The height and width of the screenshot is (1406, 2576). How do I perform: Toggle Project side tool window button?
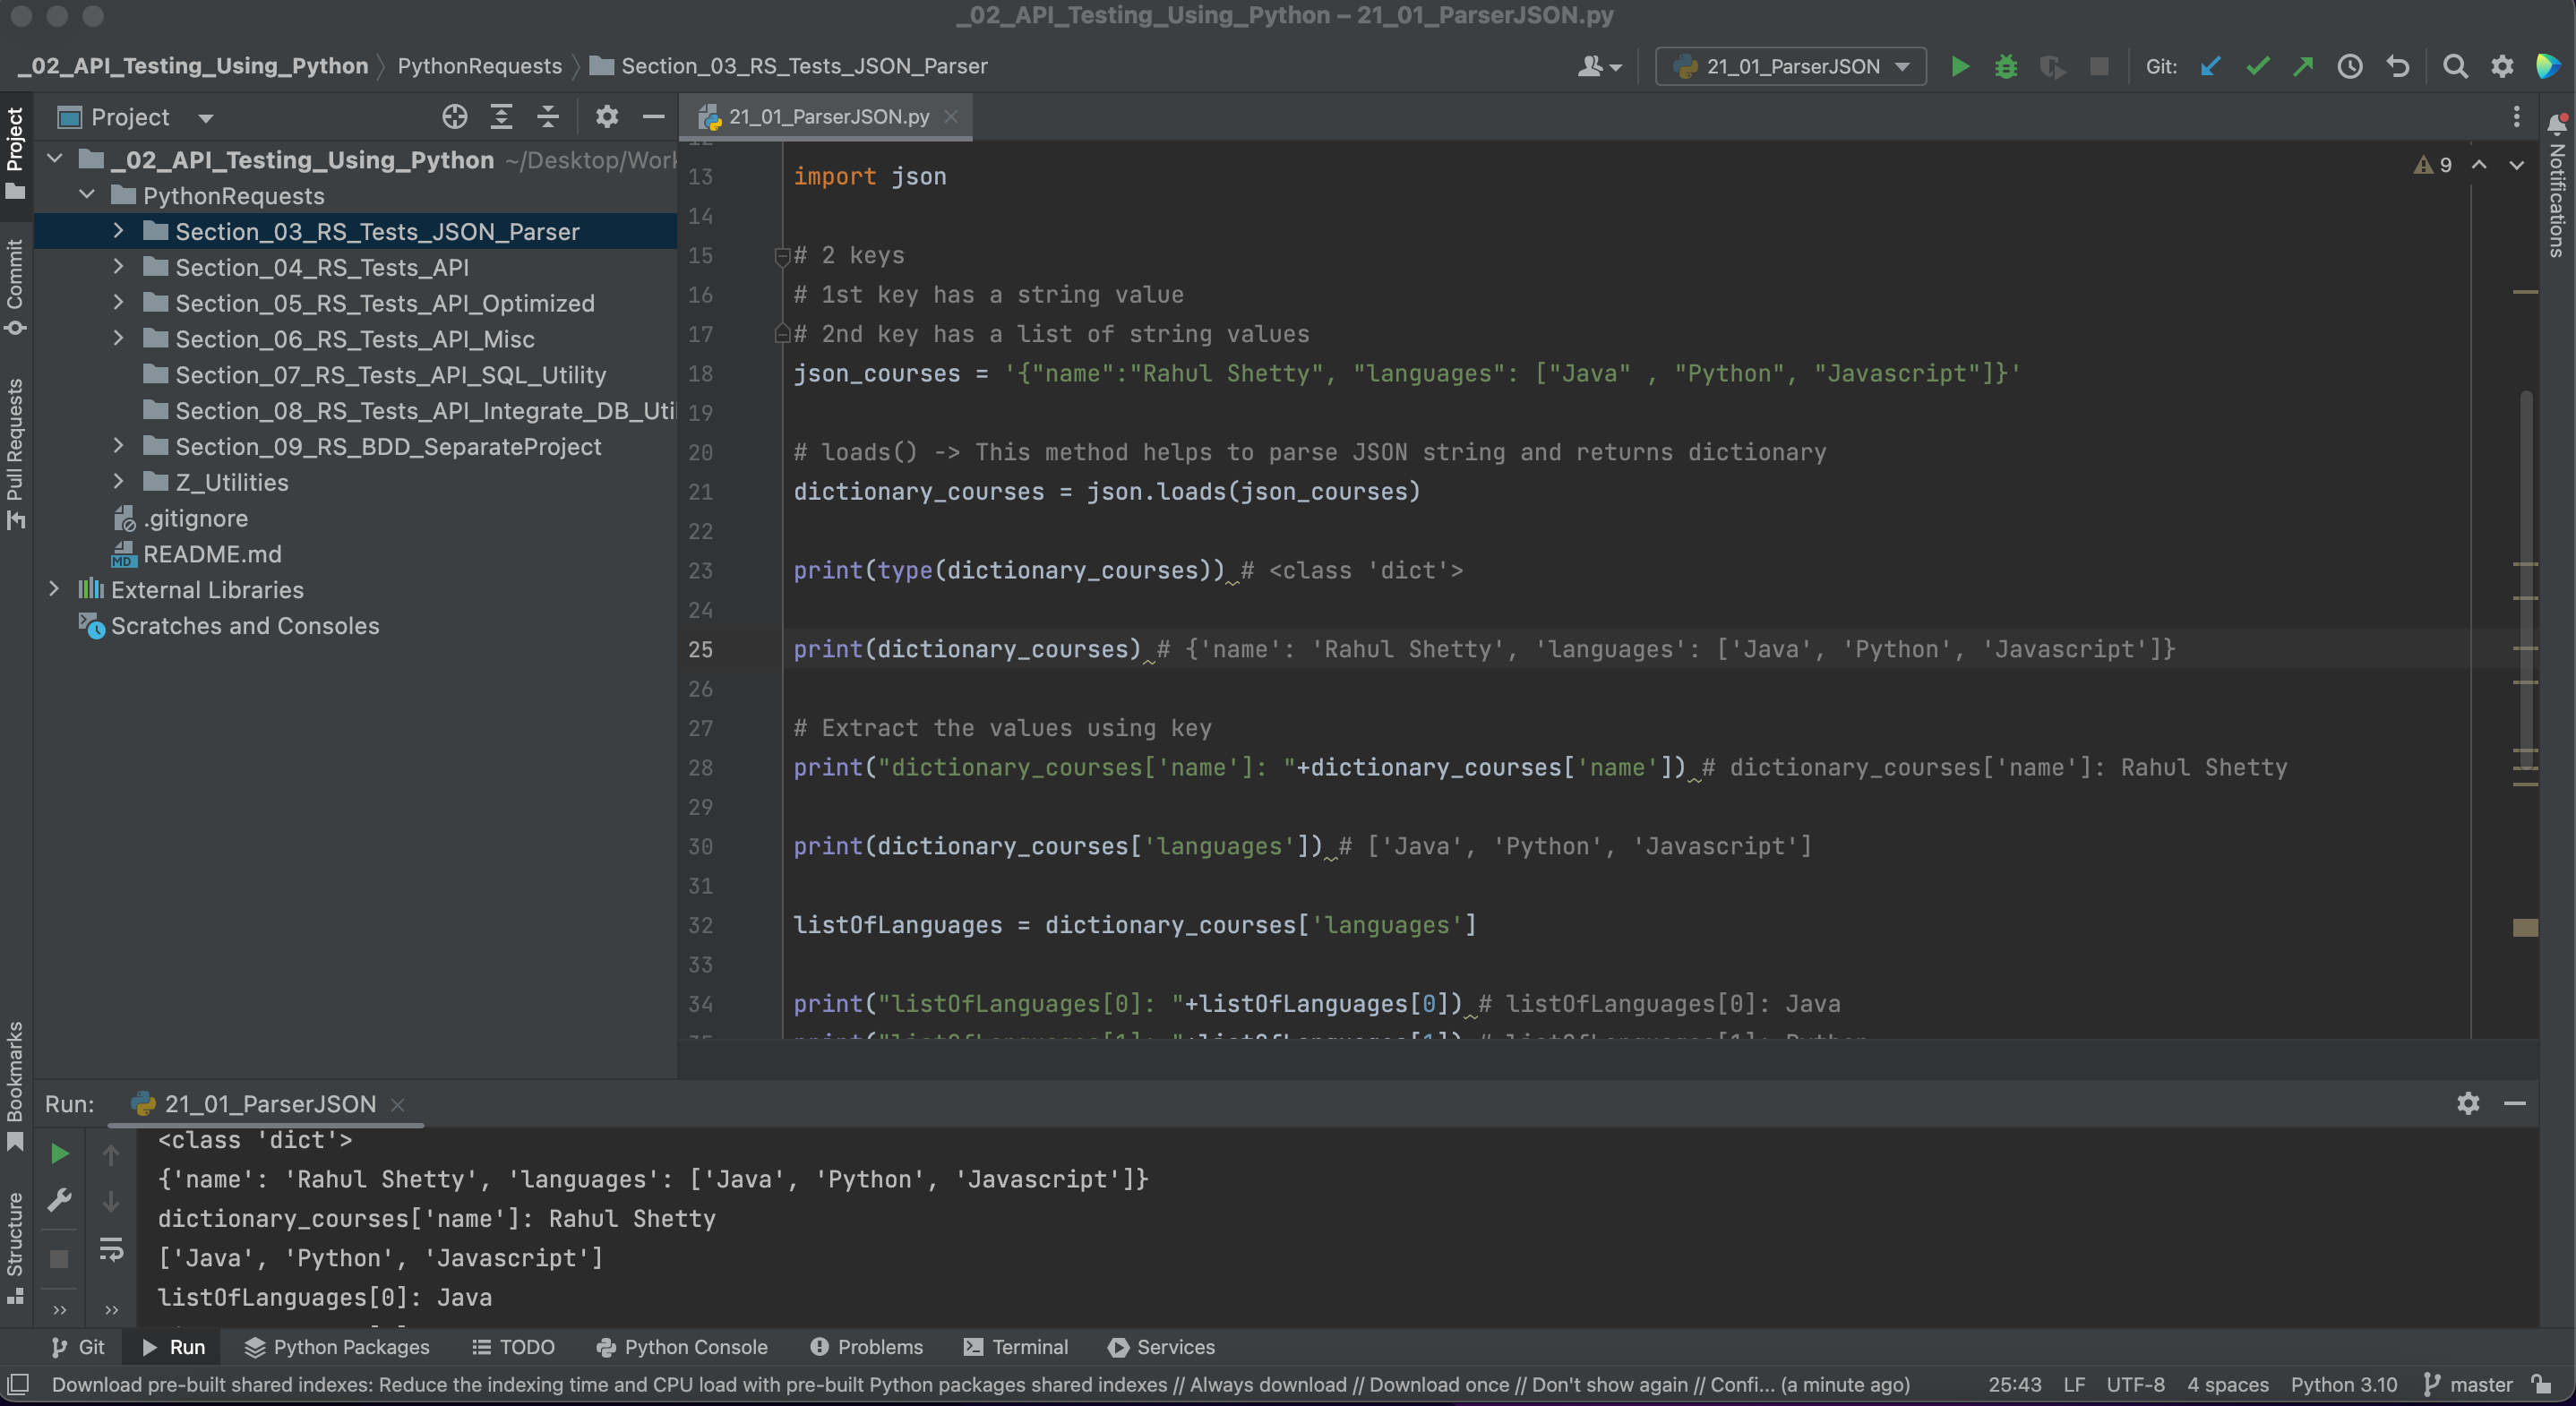15,153
